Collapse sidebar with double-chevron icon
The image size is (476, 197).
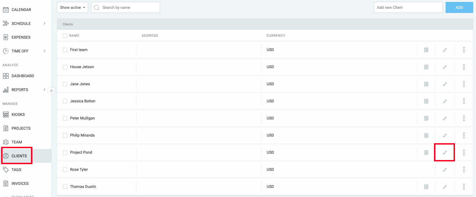[51, 91]
